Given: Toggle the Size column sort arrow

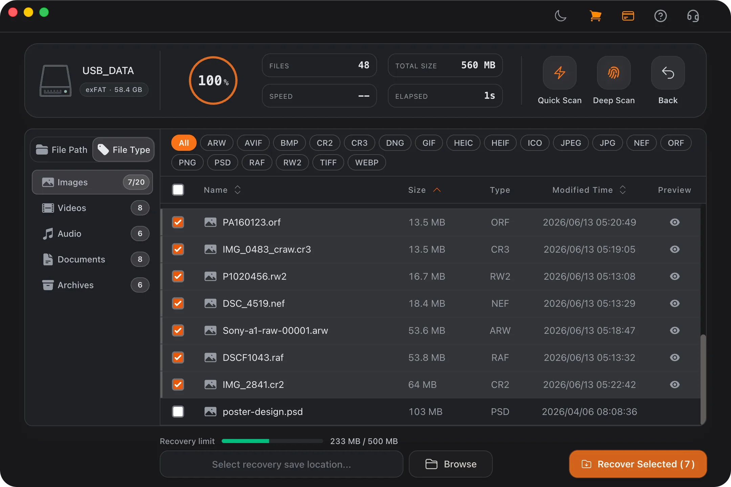Looking at the screenshot, I should (x=437, y=190).
